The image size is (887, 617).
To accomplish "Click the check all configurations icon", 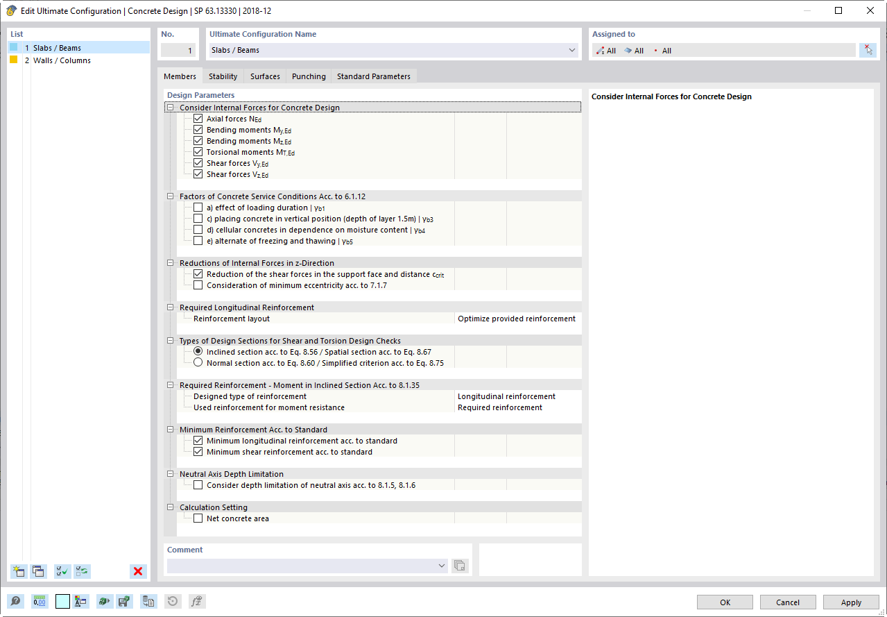I will pyautogui.click(x=62, y=571).
